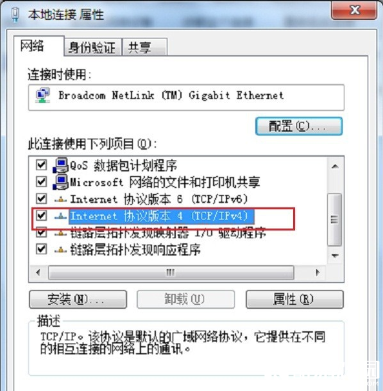
Task: Click the 安装(N)... button
Action: click(x=78, y=299)
